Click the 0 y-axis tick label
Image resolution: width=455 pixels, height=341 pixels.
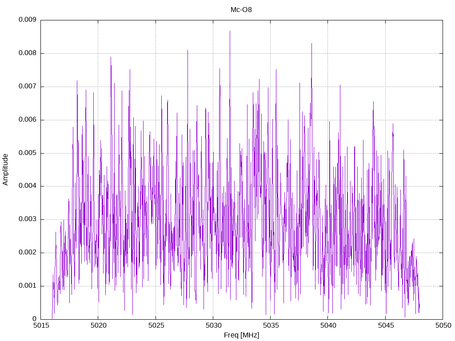pos(35,319)
